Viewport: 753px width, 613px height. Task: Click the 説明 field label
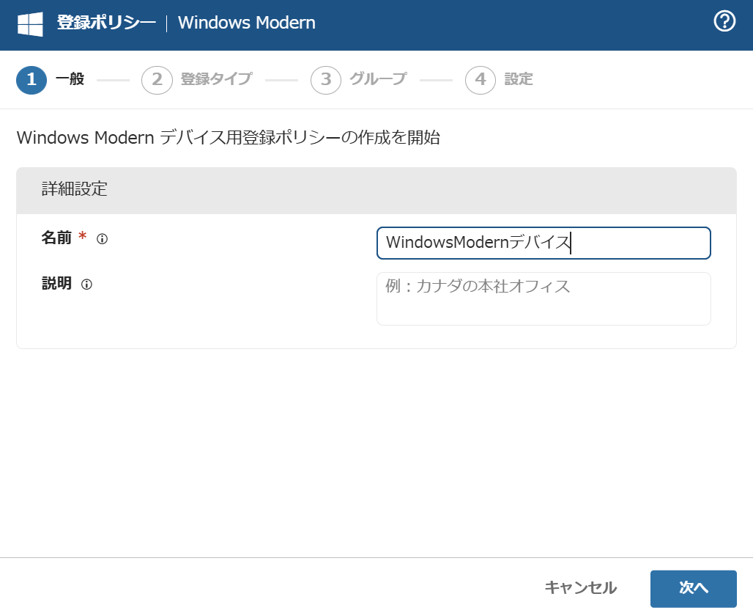tap(56, 283)
